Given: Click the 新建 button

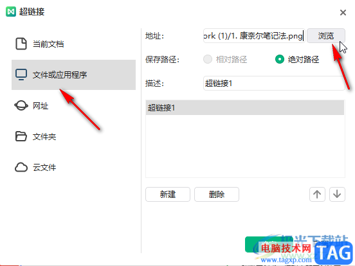Looking at the screenshot, I should tap(168, 194).
